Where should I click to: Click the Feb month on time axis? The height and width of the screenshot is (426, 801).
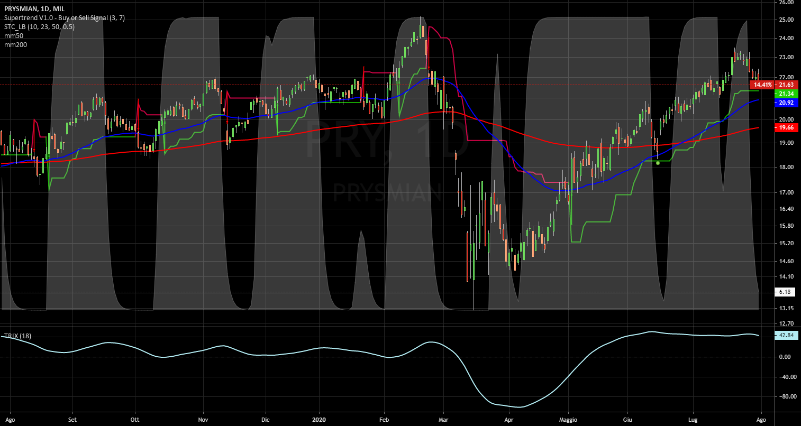coord(385,420)
